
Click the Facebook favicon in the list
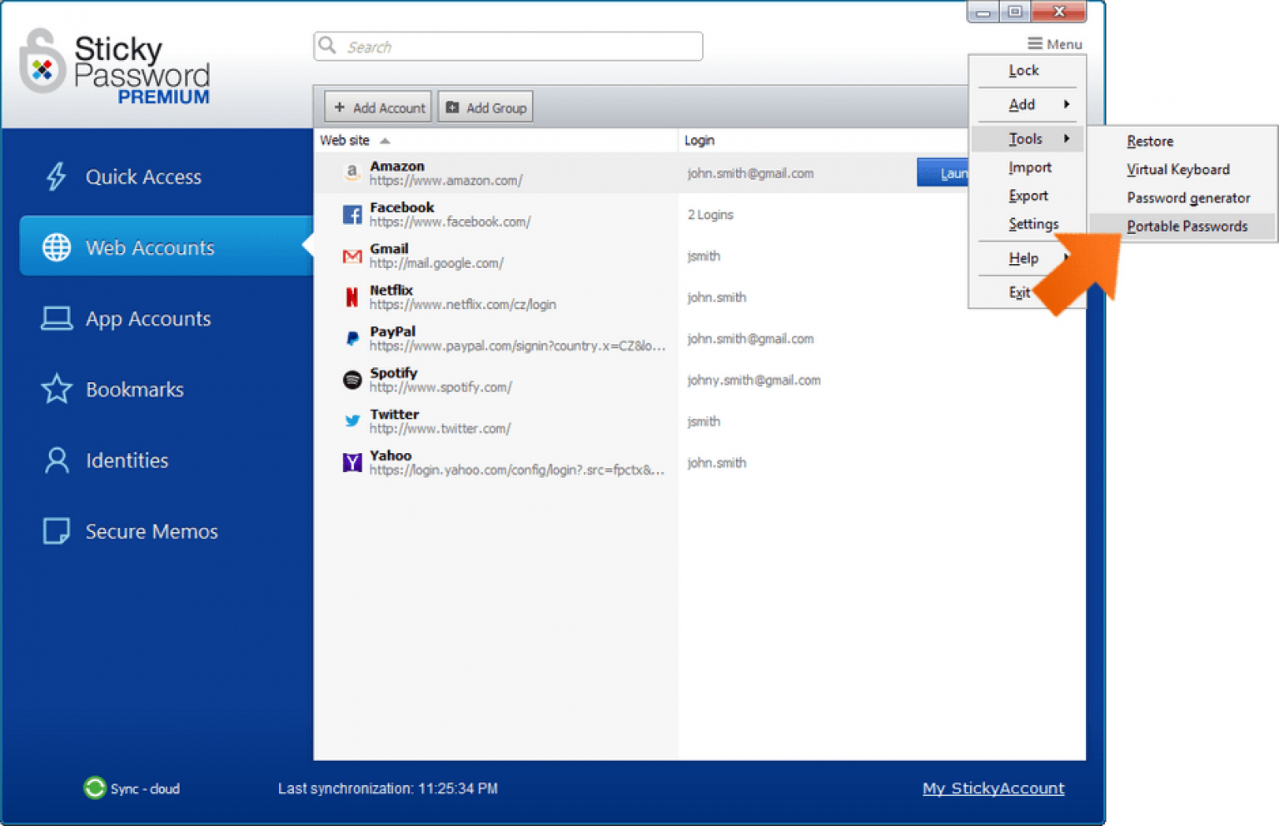click(x=351, y=214)
